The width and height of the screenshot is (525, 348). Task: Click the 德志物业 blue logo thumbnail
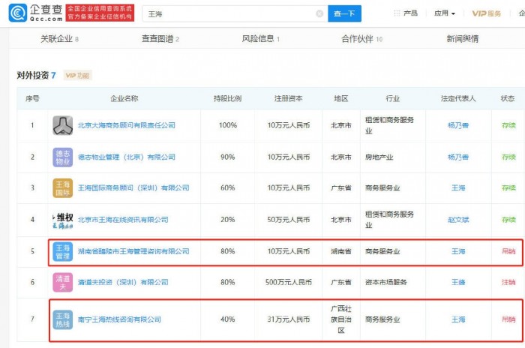[62, 157]
